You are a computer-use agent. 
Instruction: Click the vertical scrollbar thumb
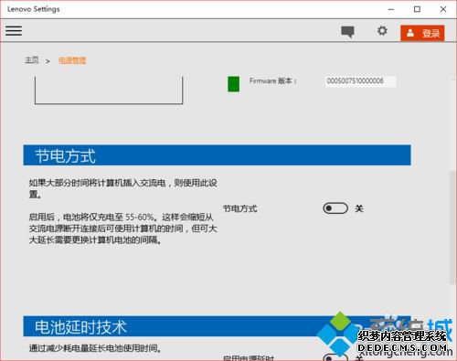(x=452, y=228)
